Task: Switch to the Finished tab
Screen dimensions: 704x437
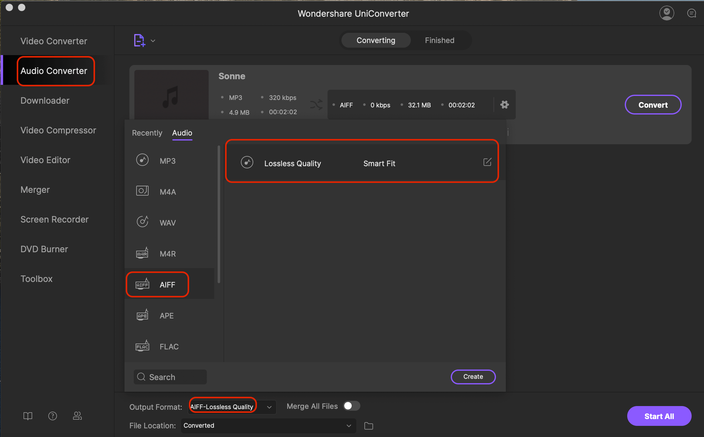Action: pyautogui.click(x=439, y=40)
